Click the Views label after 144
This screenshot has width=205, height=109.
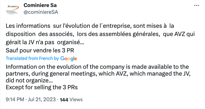76,100
